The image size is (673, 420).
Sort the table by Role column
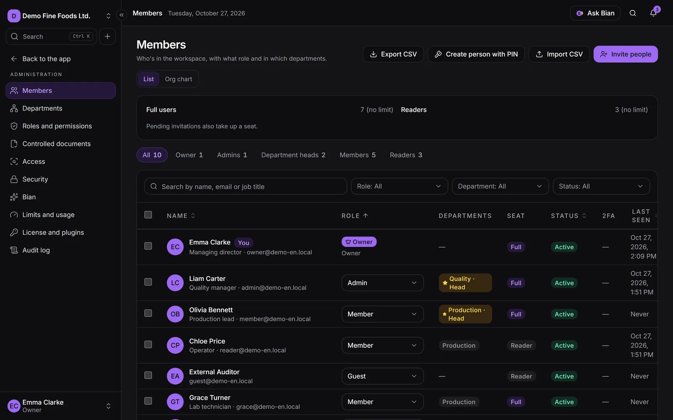click(355, 215)
